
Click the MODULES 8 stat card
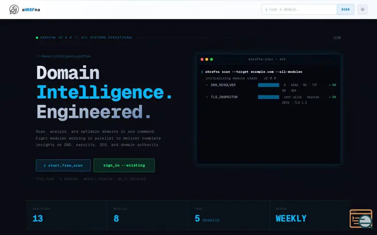pos(148,215)
